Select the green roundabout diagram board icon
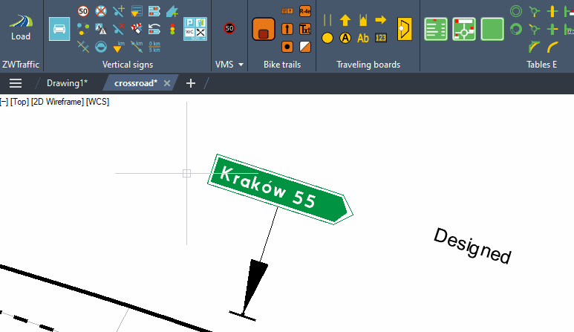 (x=464, y=29)
